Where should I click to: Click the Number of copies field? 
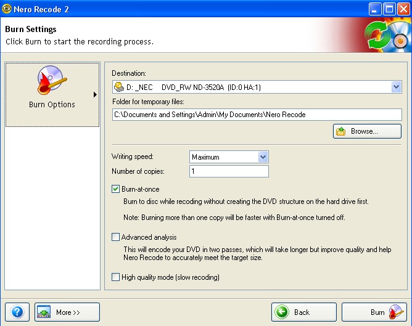point(229,171)
